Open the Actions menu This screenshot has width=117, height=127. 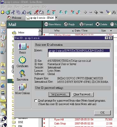(35, 7)
